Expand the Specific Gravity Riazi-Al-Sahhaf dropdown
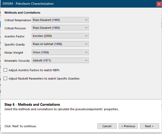The width and height of the screenshot is (162, 134). pos(60,44)
